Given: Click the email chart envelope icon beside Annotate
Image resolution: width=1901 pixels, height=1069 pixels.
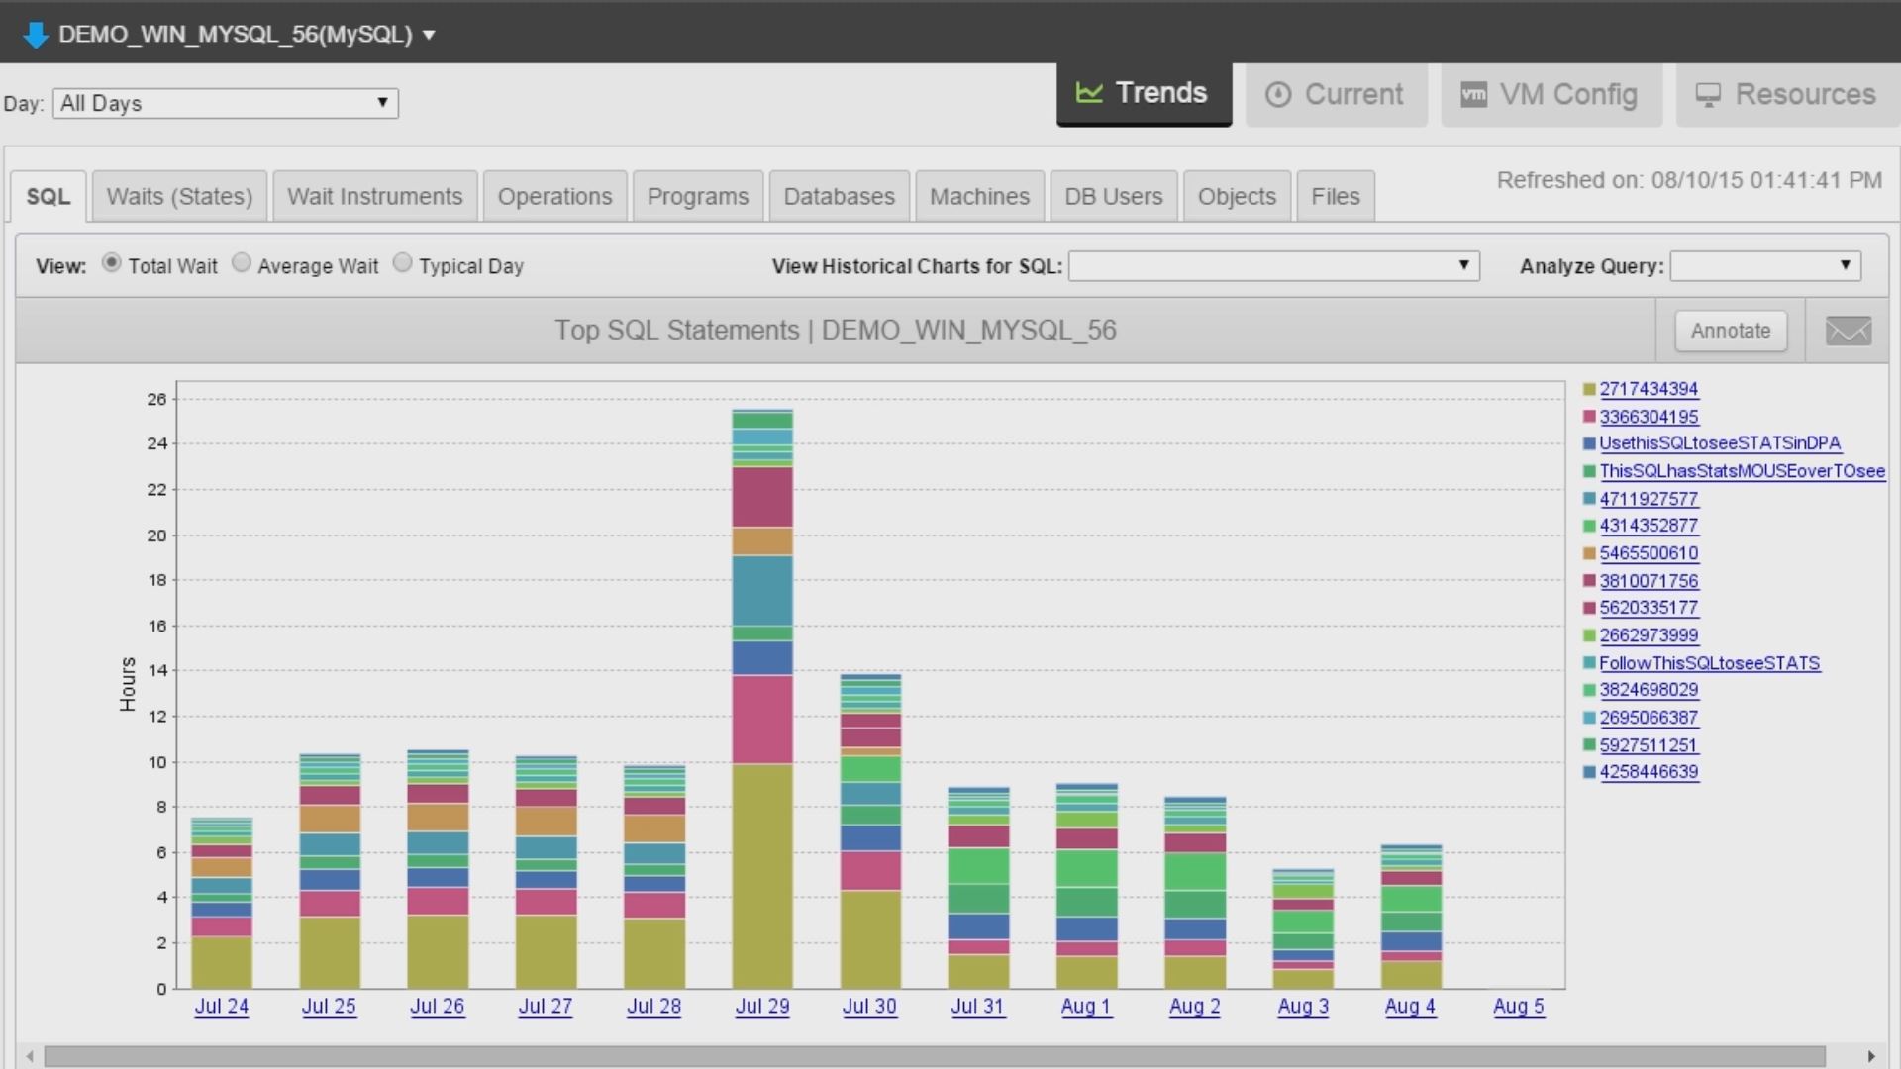Looking at the screenshot, I should [x=1848, y=331].
